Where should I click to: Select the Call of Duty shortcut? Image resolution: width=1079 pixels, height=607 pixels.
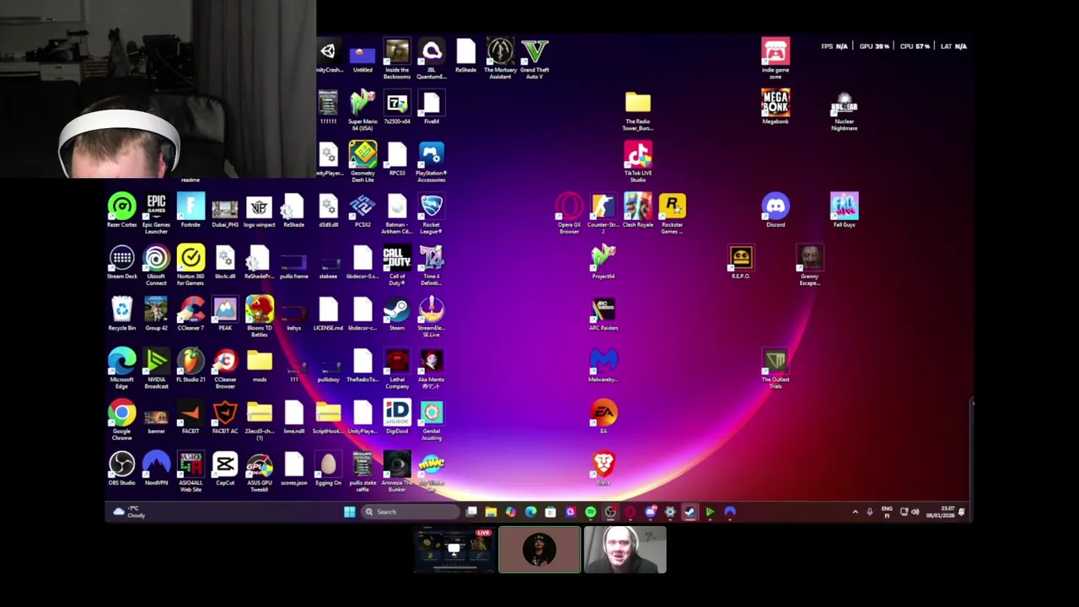[397, 265]
